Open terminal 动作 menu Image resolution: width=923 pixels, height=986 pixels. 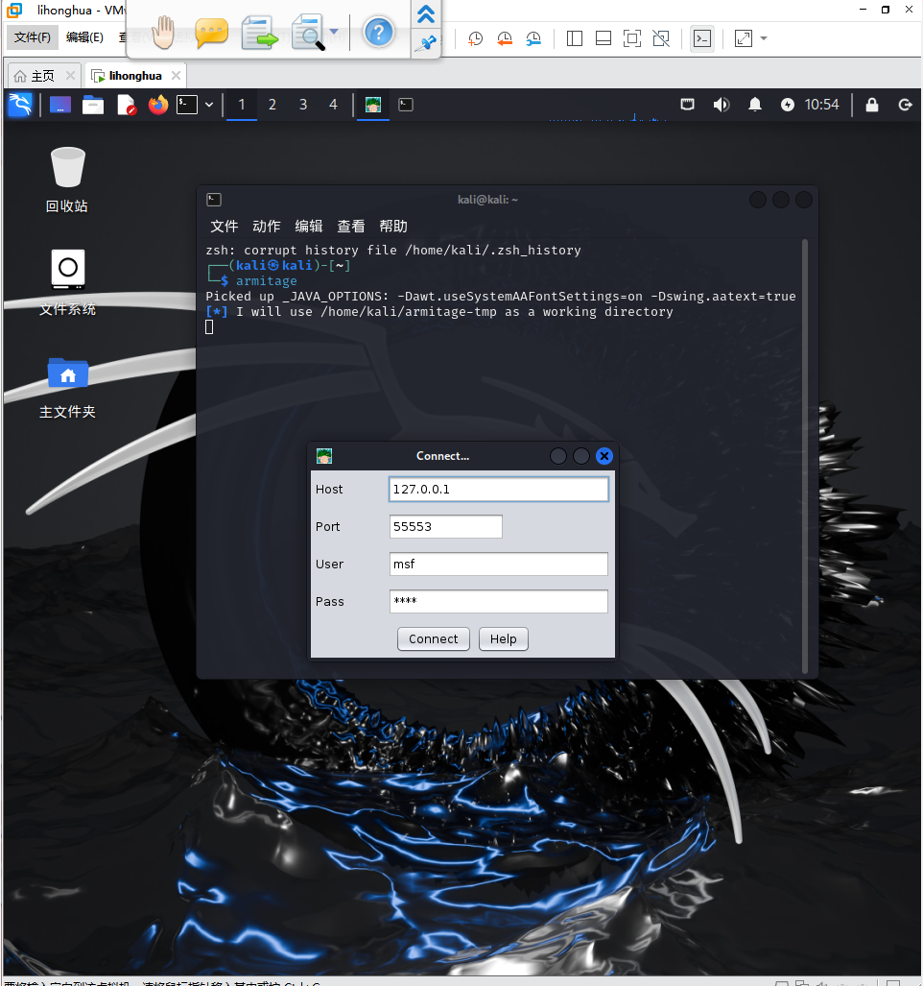point(267,227)
